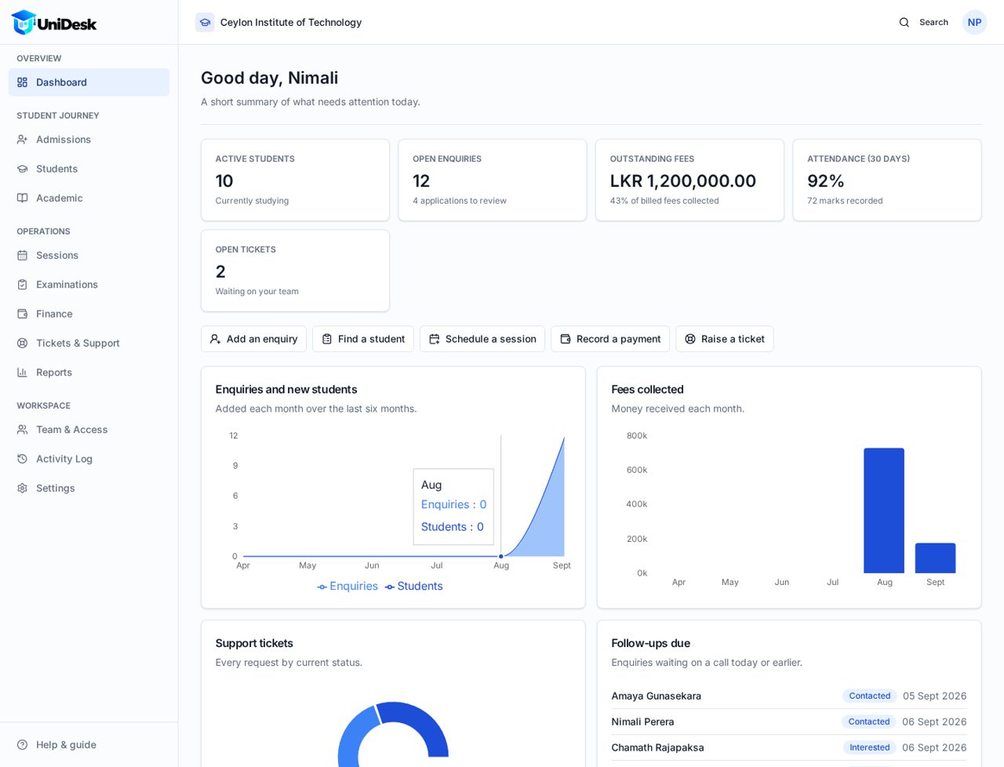View the Activity Log
The height and width of the screenshot is (767, 1004).
tap(89, 459)
